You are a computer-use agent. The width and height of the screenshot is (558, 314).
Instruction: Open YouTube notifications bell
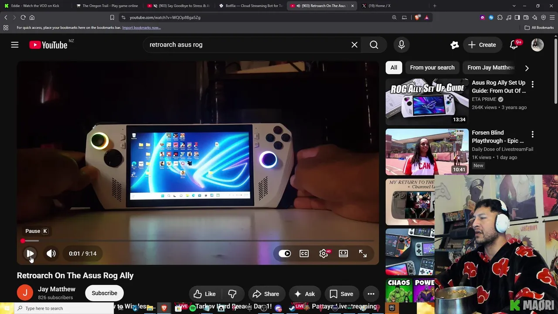(514, 44)
